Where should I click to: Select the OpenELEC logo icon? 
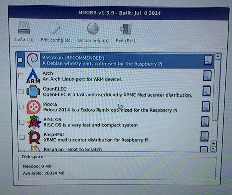coord(33,91)
